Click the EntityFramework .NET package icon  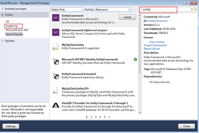pos(56,18)
